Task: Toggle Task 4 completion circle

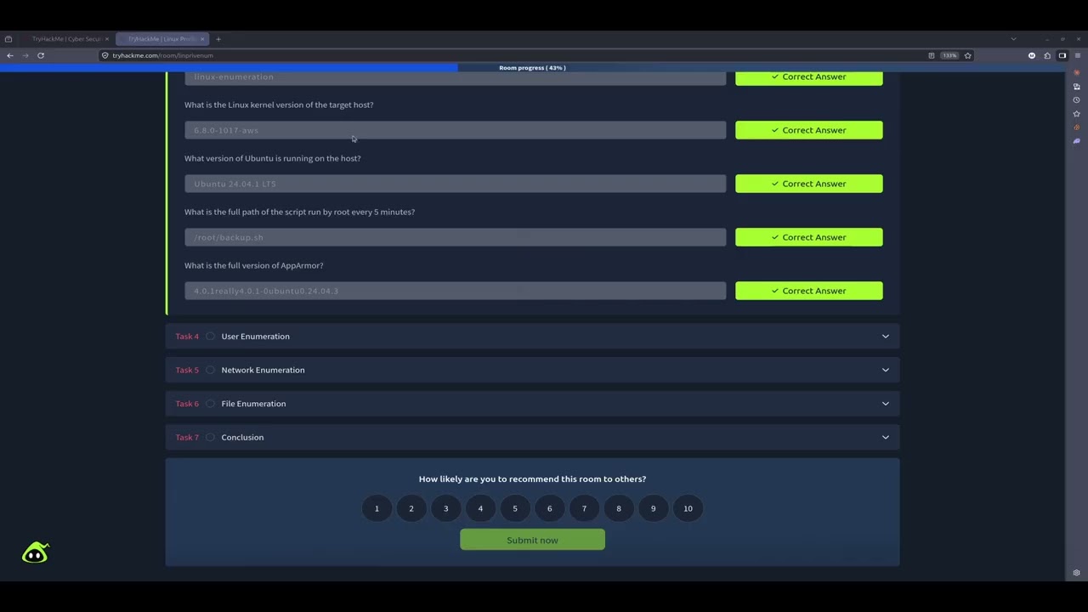Action: point(210,337)
